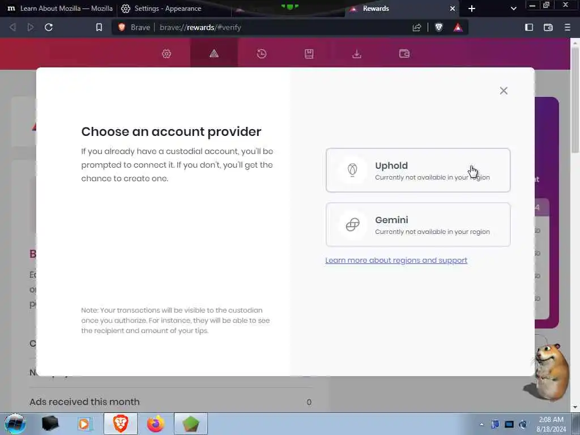
Task: Select the 'Choose an account provider' heading
Action: pyautogui.click(x=171, y=131)
